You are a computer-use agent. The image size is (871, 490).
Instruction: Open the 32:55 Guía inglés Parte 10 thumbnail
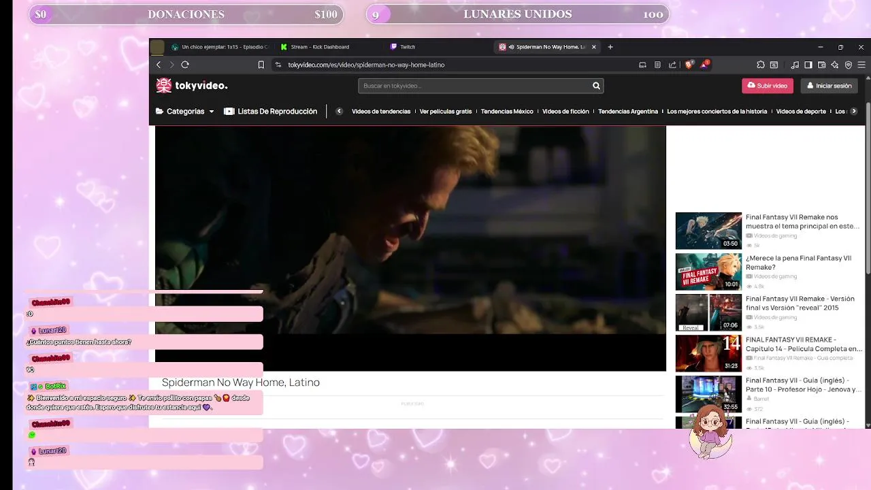[x=708, y=394]
